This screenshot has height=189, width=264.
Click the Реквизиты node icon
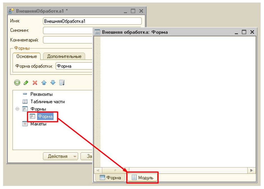coord(25,94)
